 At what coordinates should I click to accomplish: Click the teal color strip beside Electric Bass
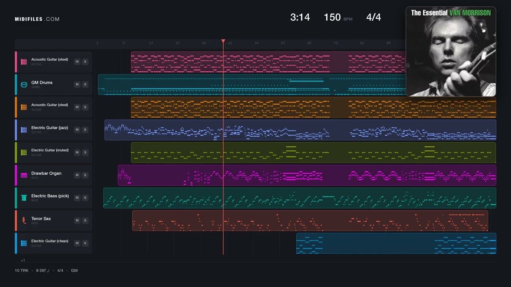pos(16,198)
